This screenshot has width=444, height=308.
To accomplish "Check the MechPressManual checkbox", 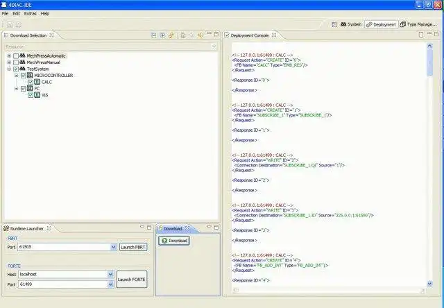I will [16, 62].
